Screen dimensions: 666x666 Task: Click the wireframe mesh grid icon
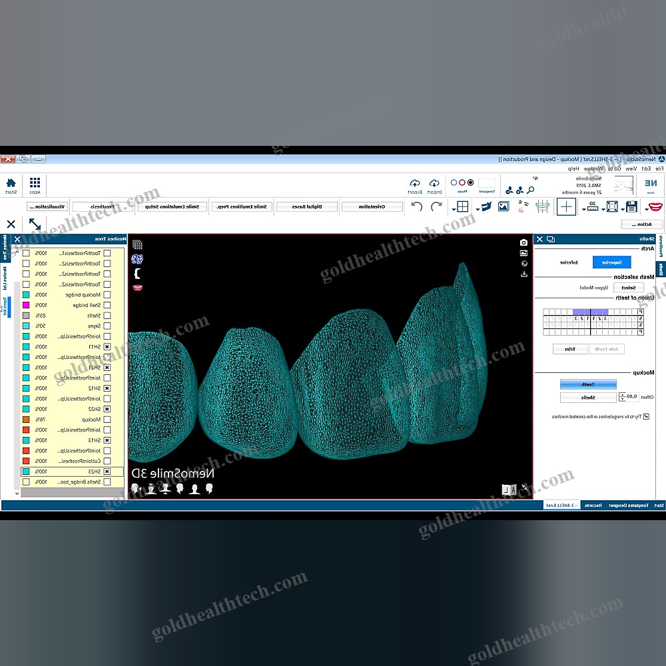tap(137, 244)
